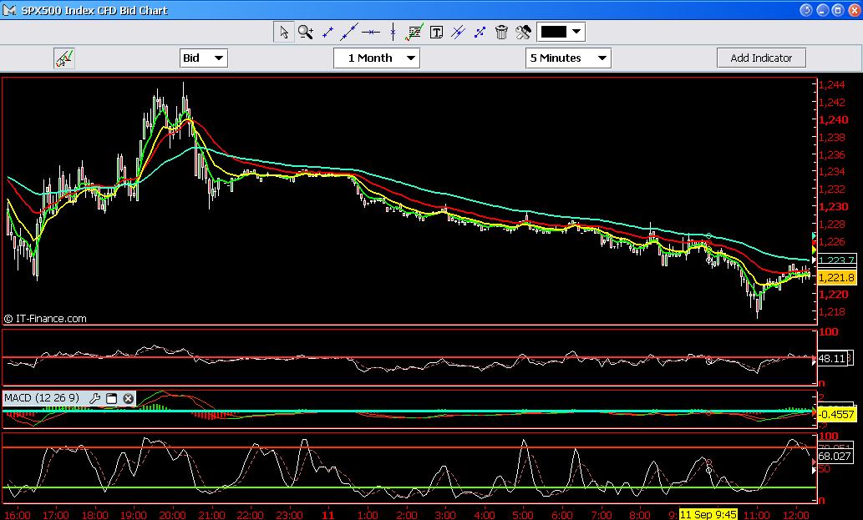Click the 68.027 stochastic value label
The image size is (863, 520).
coord(835,457)
